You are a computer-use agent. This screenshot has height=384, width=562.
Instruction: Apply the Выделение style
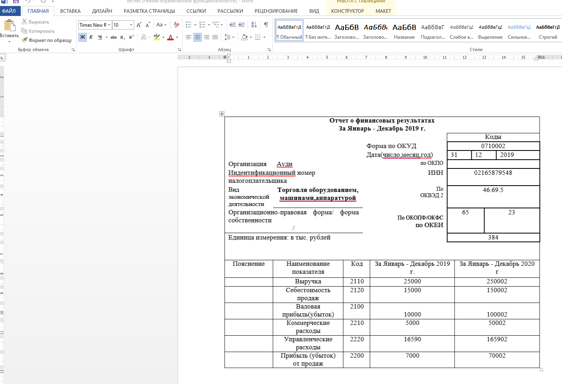[491, 31]
